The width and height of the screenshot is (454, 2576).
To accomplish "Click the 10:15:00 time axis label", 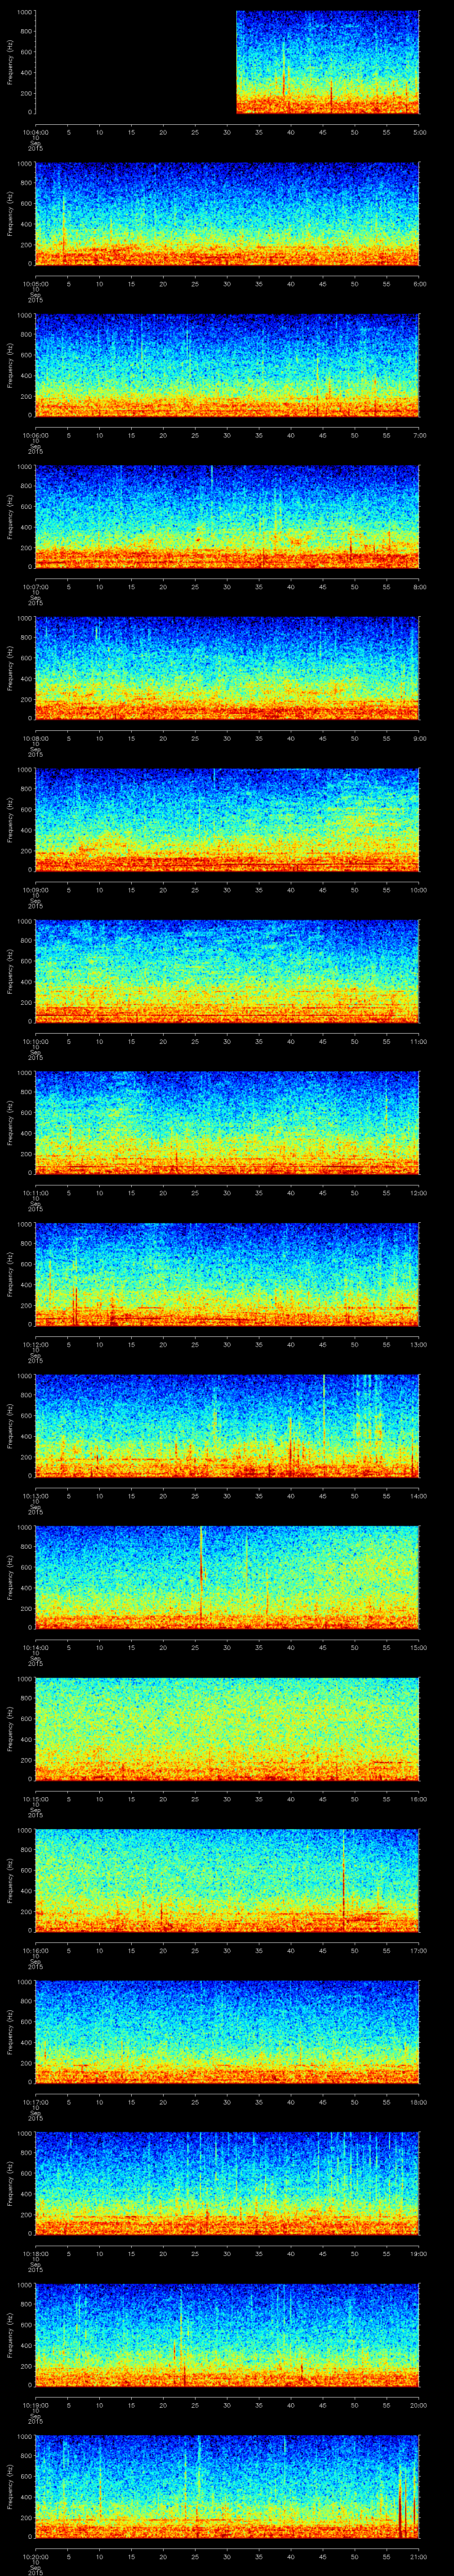I will (35, 1799).
